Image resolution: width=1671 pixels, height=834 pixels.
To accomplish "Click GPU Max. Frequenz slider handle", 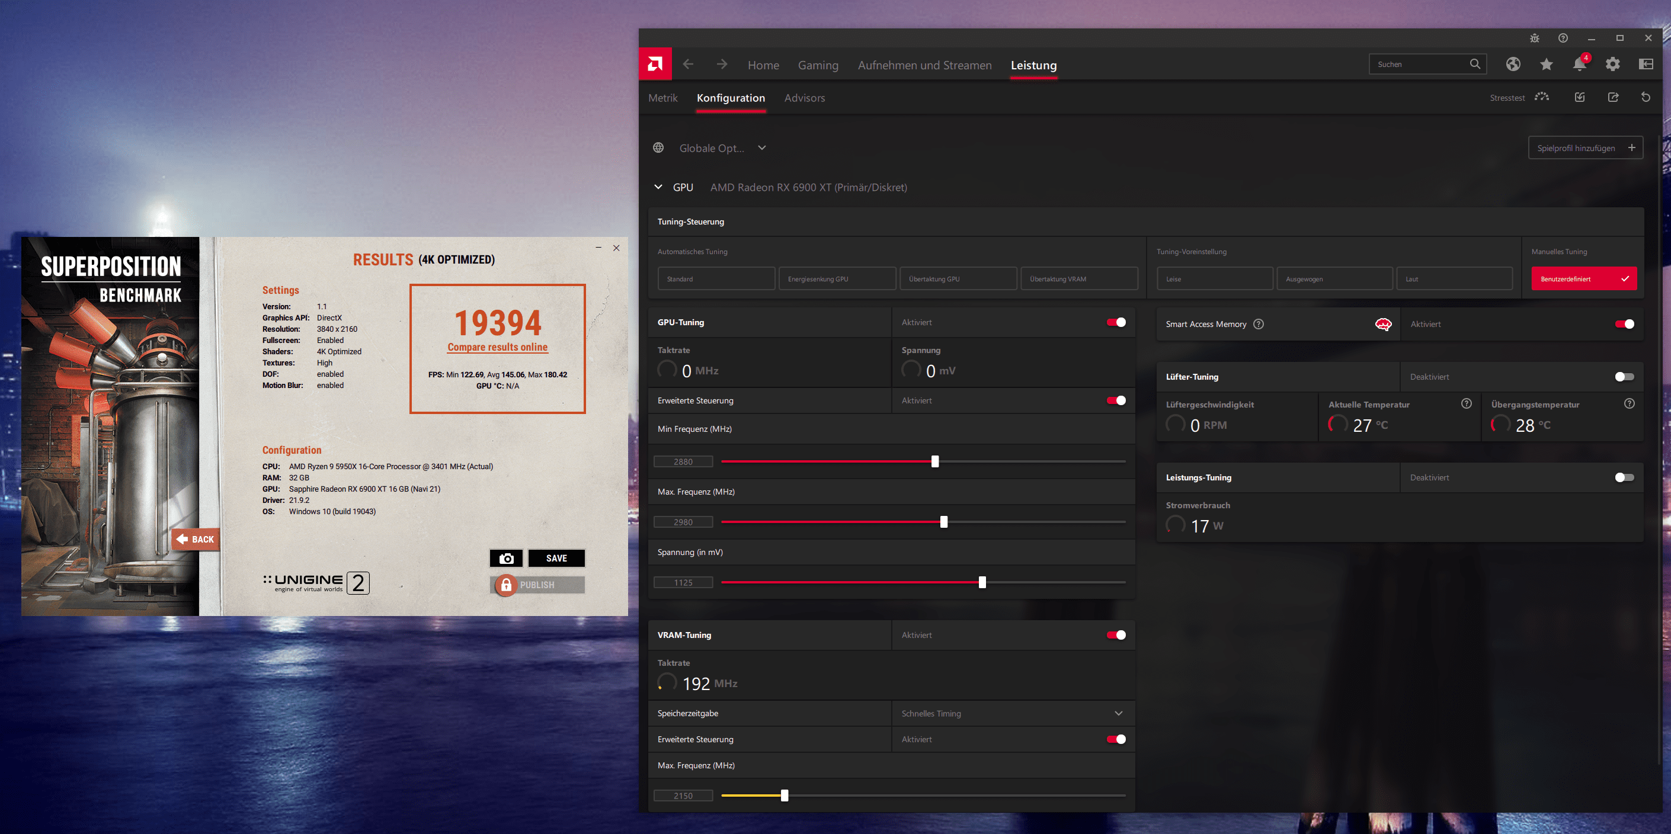I will tap(943, 522).
